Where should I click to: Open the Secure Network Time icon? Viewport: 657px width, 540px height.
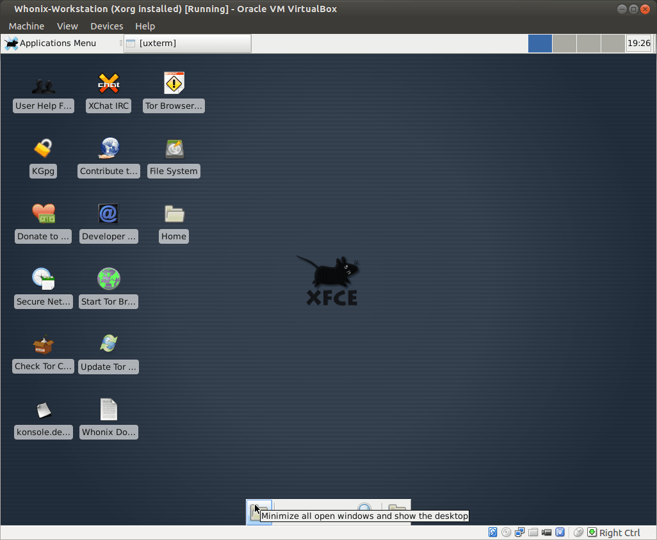(43, 279)
